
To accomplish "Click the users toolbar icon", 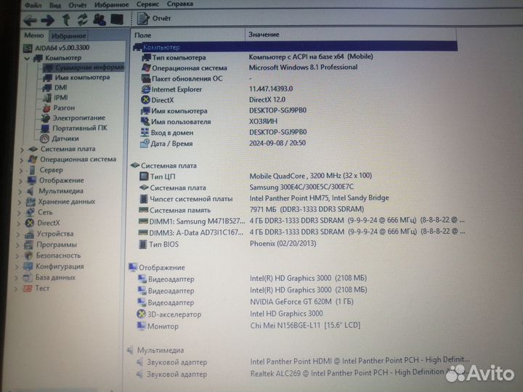I will (x=100, y=20).
